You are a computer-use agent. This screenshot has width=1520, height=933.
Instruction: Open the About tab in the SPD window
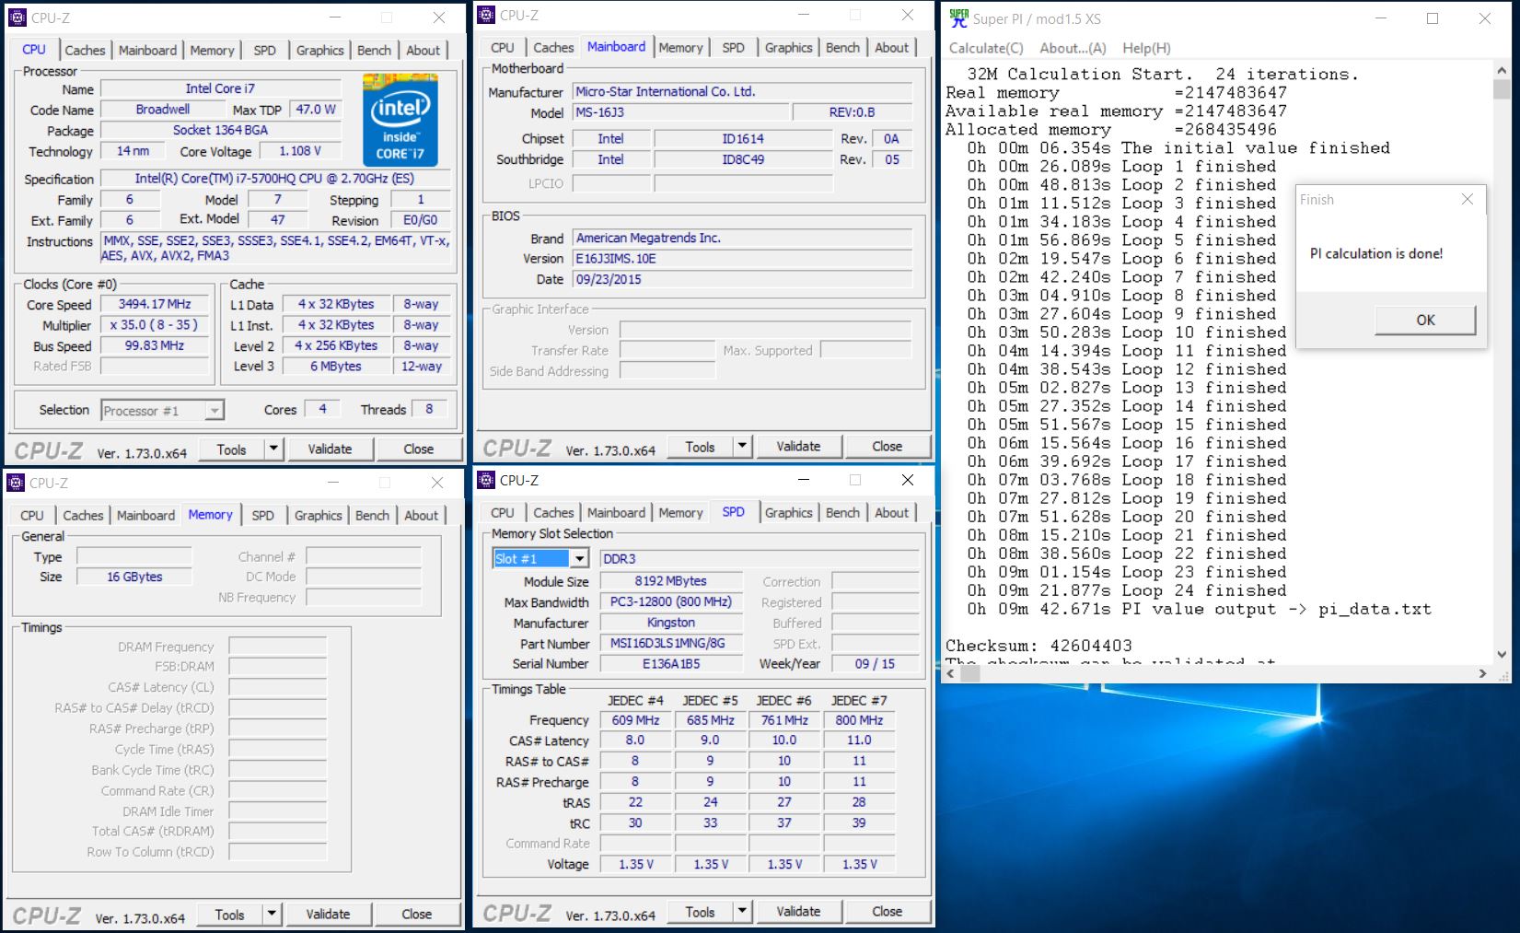click(891, 513)
